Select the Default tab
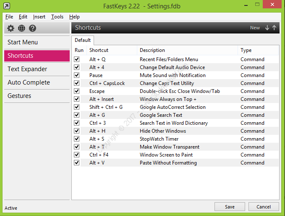Image resolution: width=285 pixels, height=216 pixels. coord(83,40)
